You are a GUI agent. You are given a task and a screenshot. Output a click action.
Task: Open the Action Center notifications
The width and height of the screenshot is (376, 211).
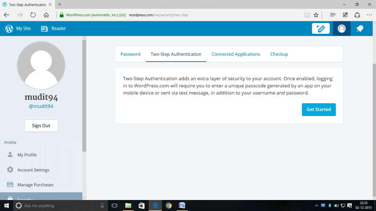350,206
